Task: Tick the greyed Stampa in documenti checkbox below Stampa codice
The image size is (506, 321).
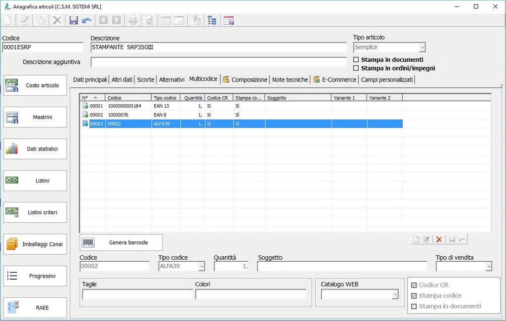Action: pyautogui.click(x=414, y=306)
